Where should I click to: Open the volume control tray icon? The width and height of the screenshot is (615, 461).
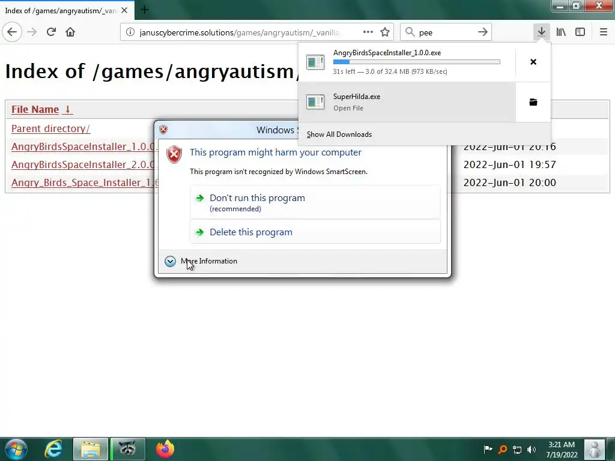point(532,450)
